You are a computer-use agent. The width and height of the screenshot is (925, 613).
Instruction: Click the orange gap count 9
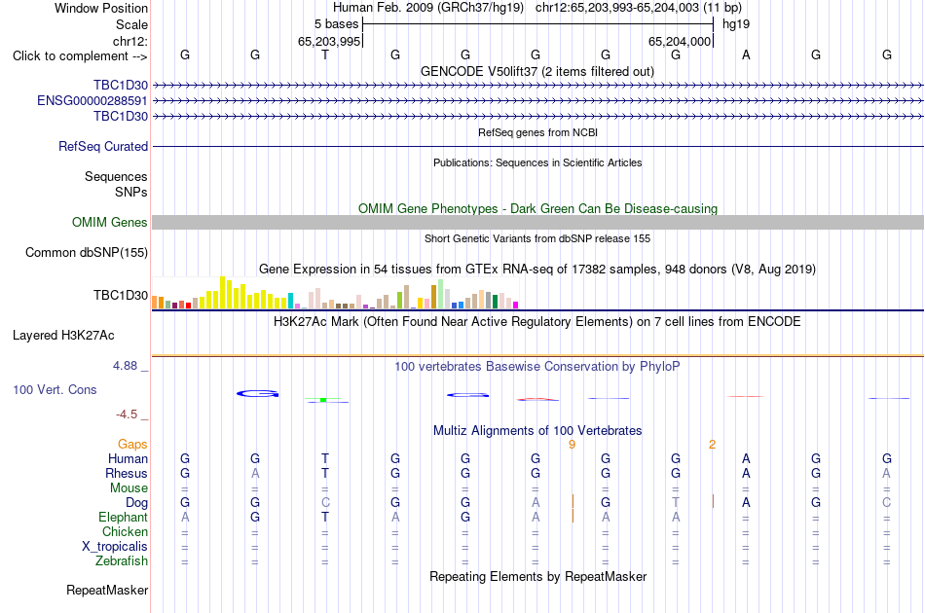572,445
